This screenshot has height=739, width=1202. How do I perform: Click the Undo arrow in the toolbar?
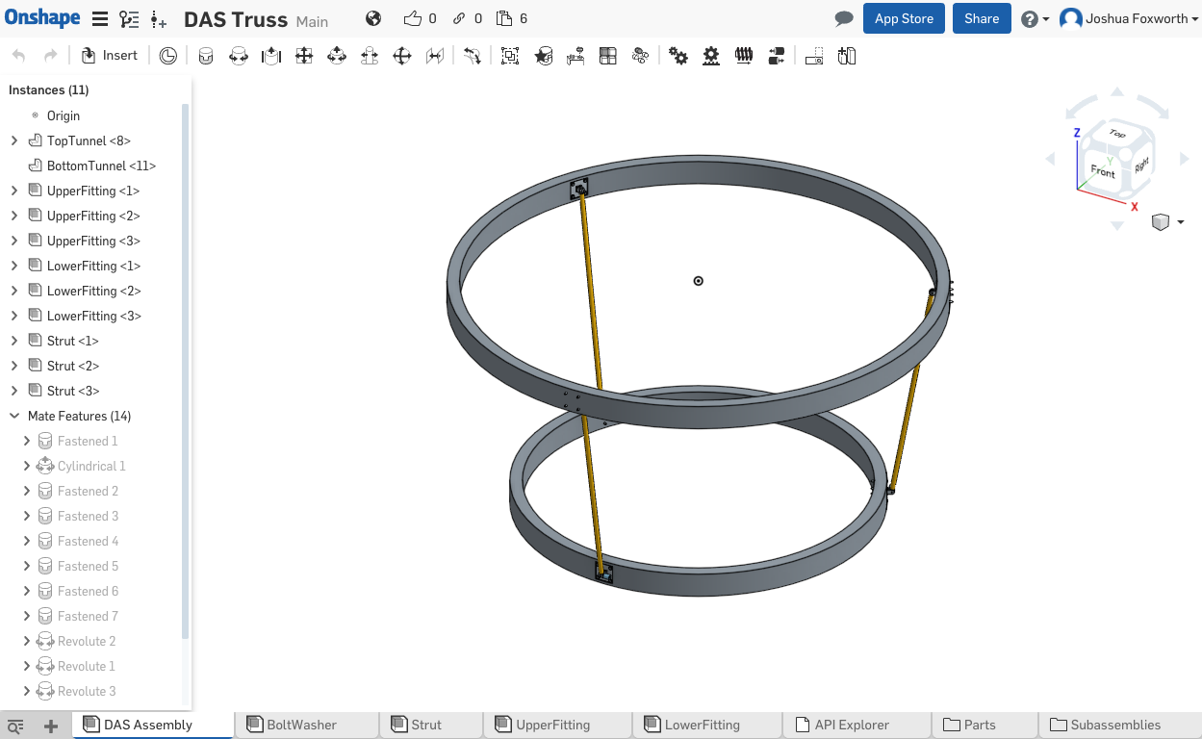point(19,56)
